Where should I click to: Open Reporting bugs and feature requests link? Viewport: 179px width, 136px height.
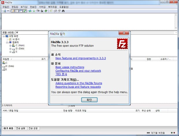point(78,87)
